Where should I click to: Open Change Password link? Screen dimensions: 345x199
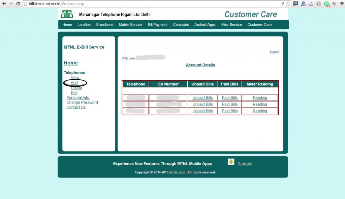click(82, 102)
